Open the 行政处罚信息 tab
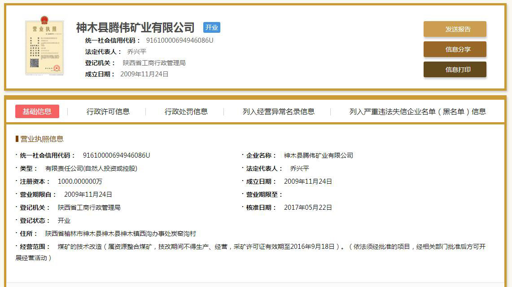 (186, 111)
